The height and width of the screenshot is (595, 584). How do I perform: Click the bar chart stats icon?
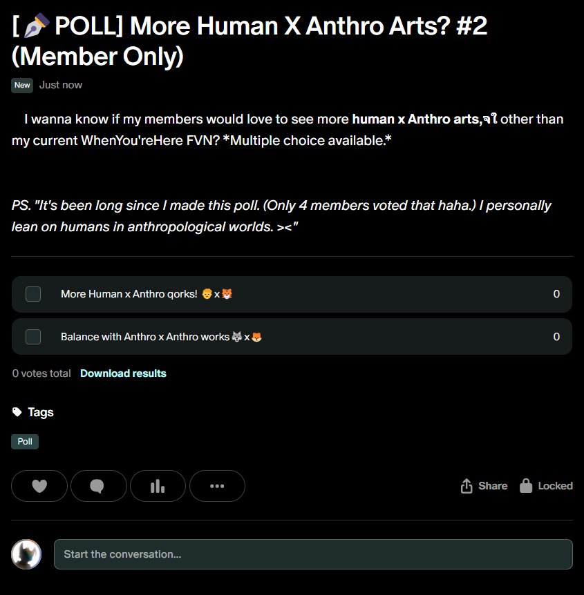coord(158,486)
